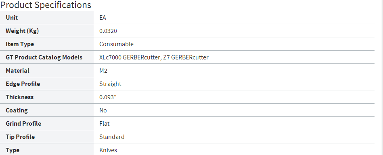The width and height of the screenshot is (383, 155).
Task: Click XLc7000 GERBERcutter, Z7 GERBERcutter text
Action: tap(154, 57)
